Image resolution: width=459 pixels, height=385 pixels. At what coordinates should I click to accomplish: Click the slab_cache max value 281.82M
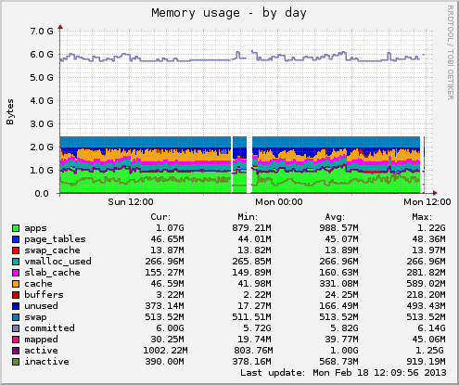426,273
